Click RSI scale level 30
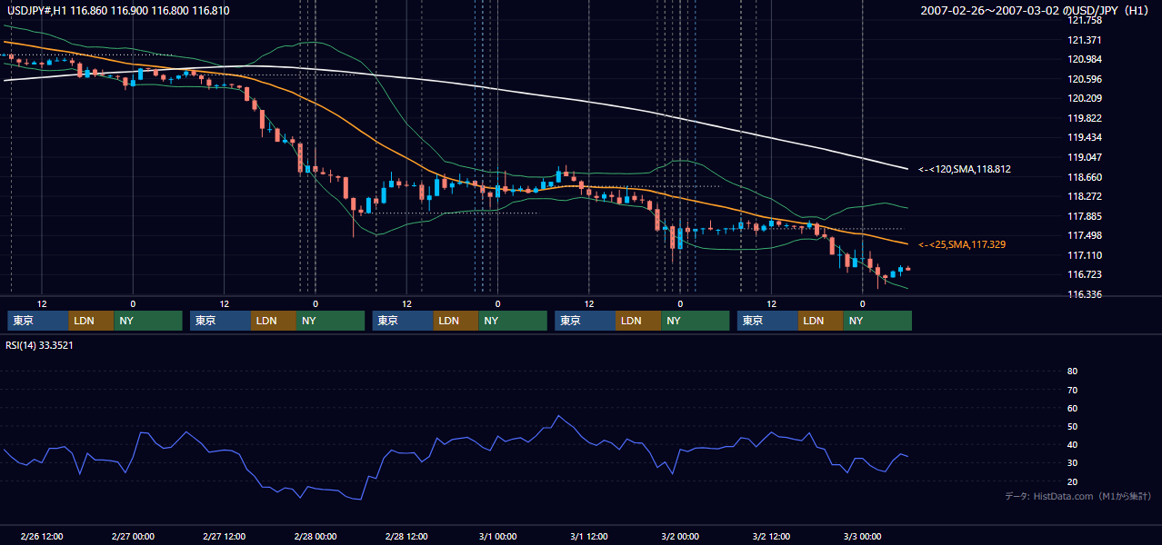The image size is (1162, 545). coord(1072,463)
